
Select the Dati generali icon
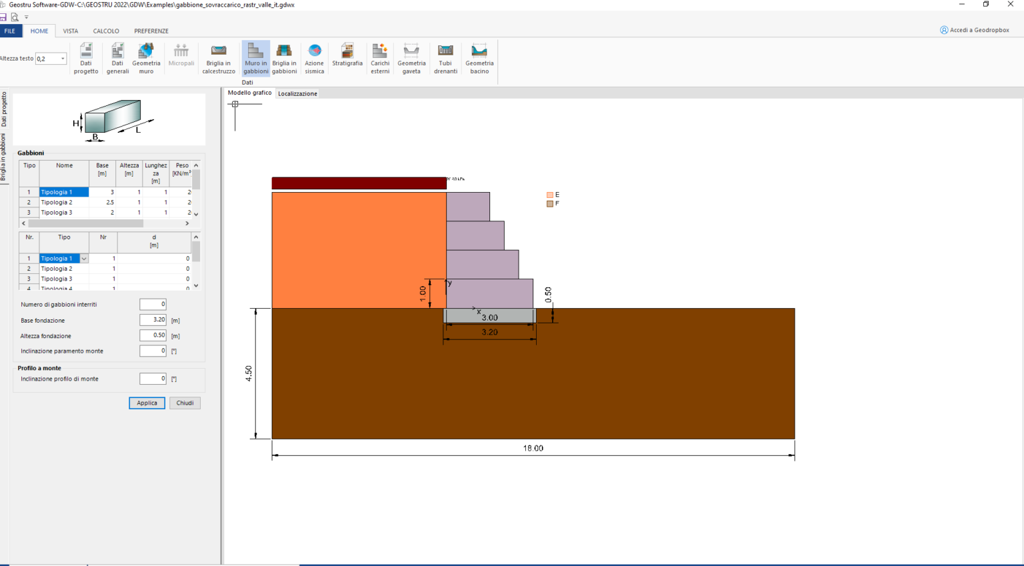(117, 58)
